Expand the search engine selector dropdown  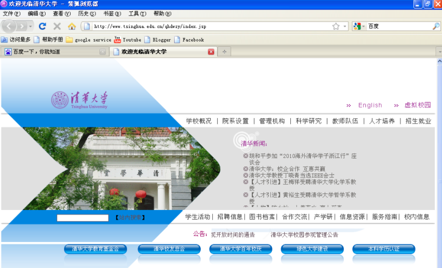pyautogui.click(x=363, y=26)
